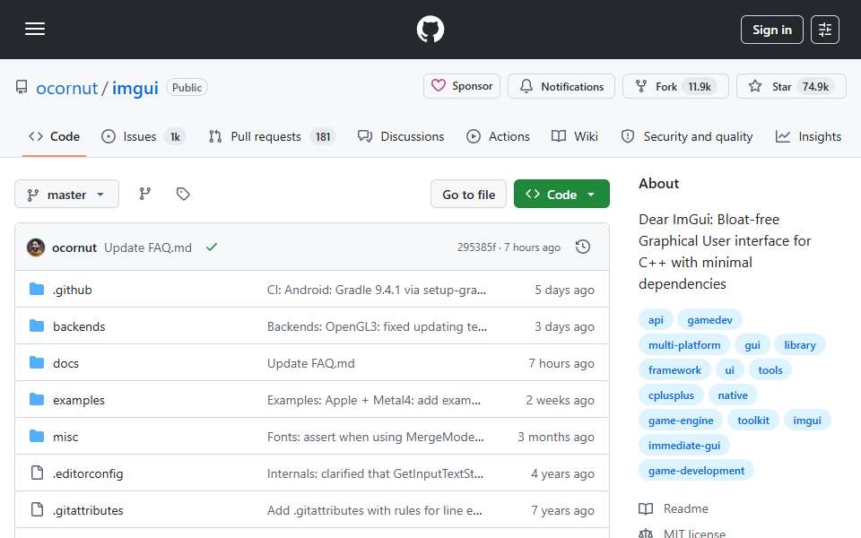Open the Wiki tab
The width and height of the screenshot is (861, 538).
[575, 136]
